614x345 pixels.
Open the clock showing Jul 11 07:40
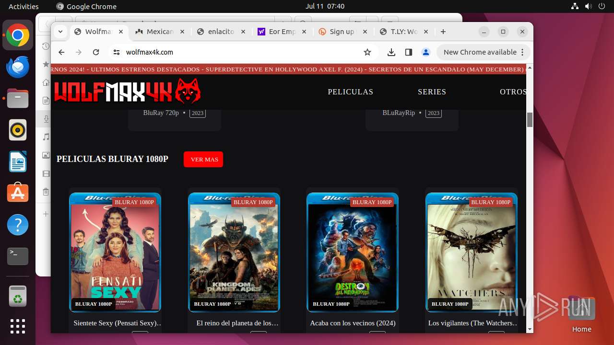click(325, 6)
